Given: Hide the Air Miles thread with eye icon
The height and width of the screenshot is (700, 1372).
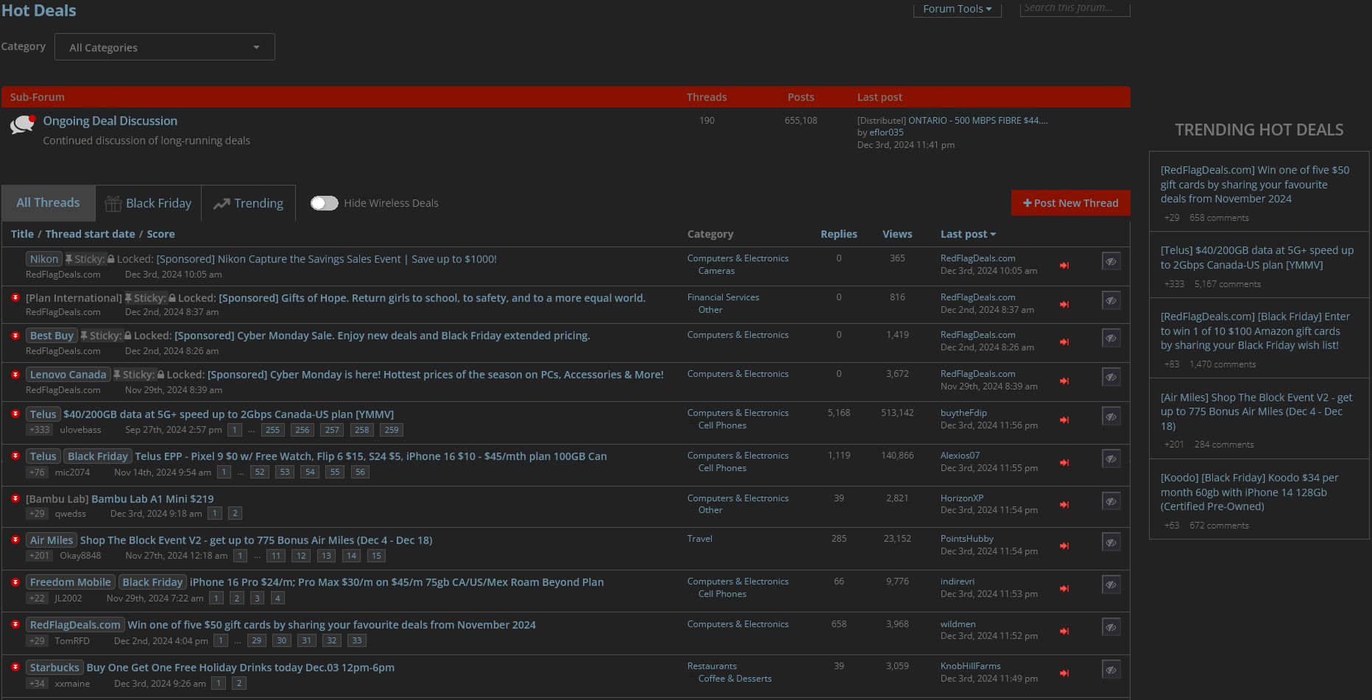Looking at the screenshot, I should coord(1111,542).
